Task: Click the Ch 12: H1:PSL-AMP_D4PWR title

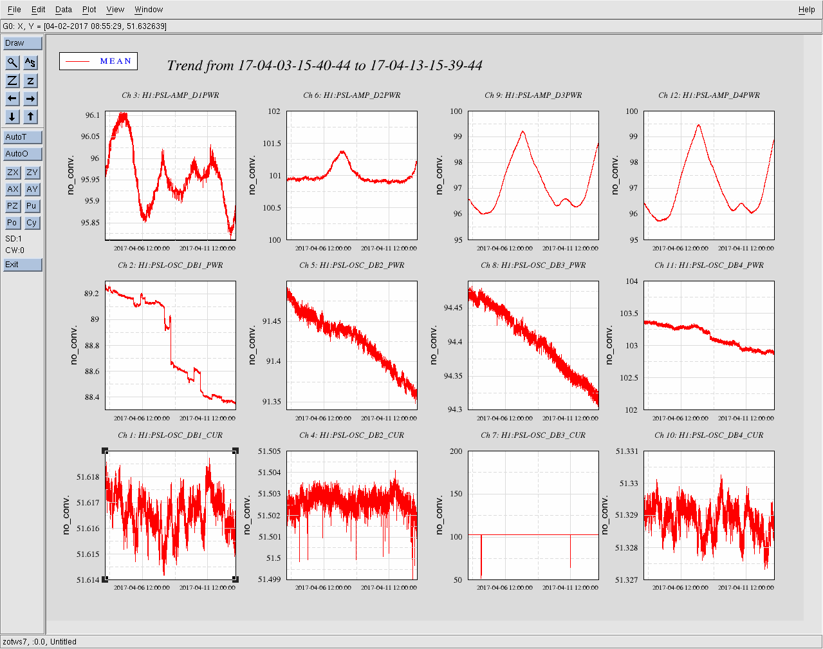Action: pos(709,95)
